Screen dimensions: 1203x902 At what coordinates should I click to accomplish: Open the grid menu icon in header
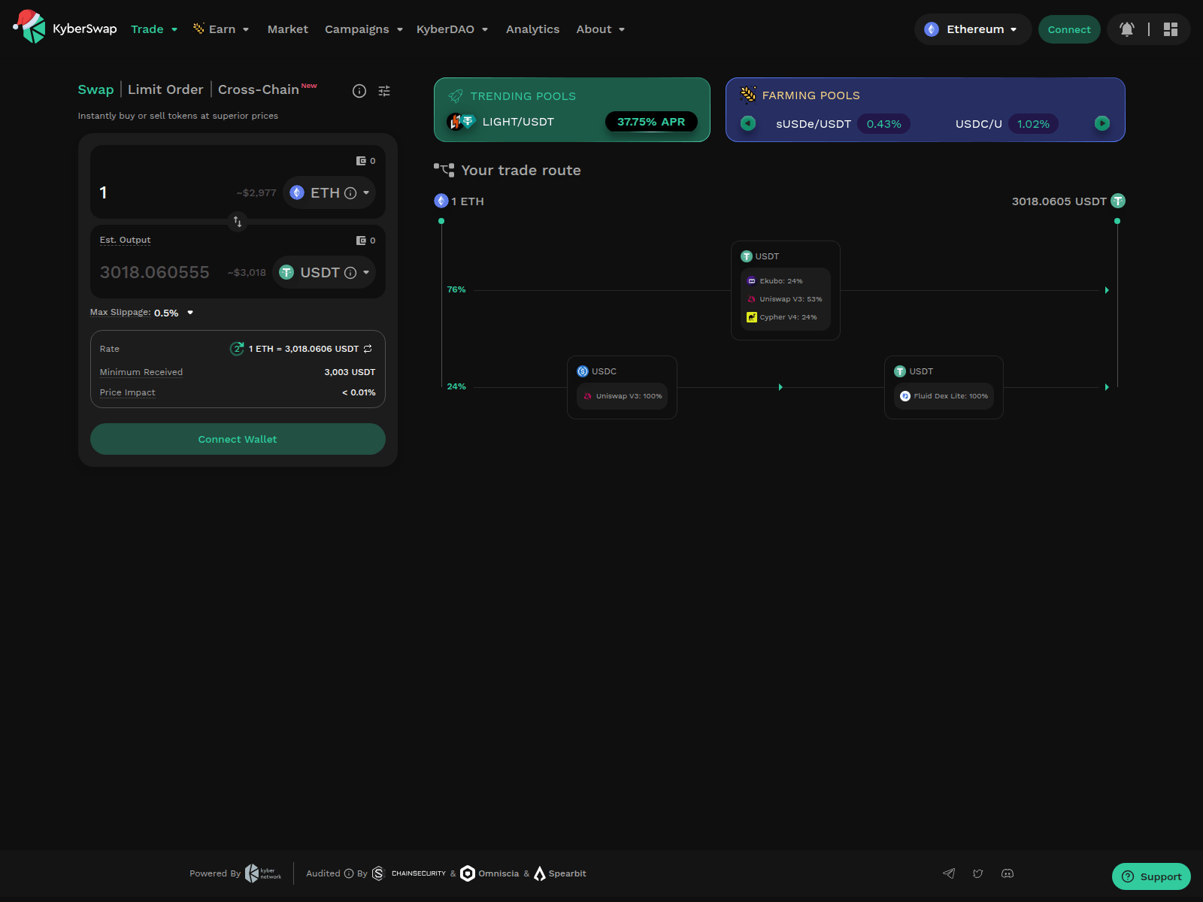pos(1170,29)
